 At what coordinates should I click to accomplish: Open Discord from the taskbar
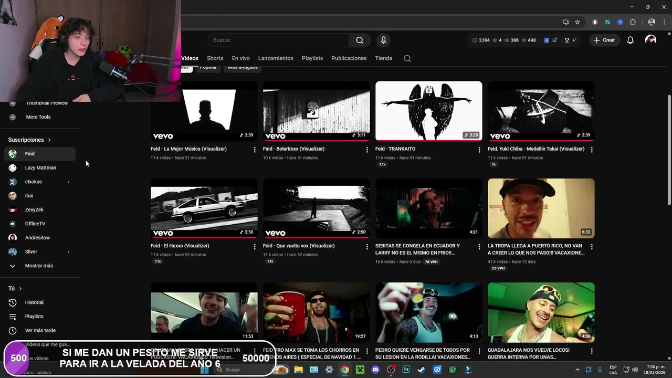pos(375,370)
